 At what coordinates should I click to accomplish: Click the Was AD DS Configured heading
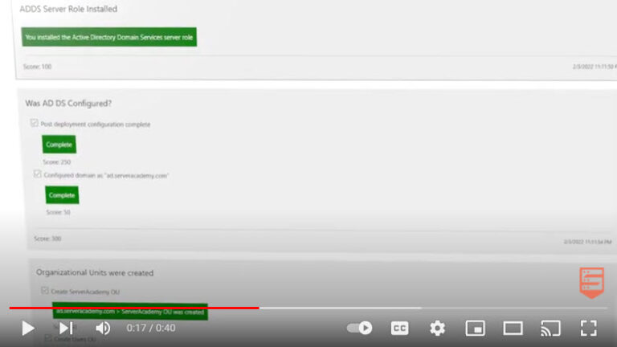[68, 104]
